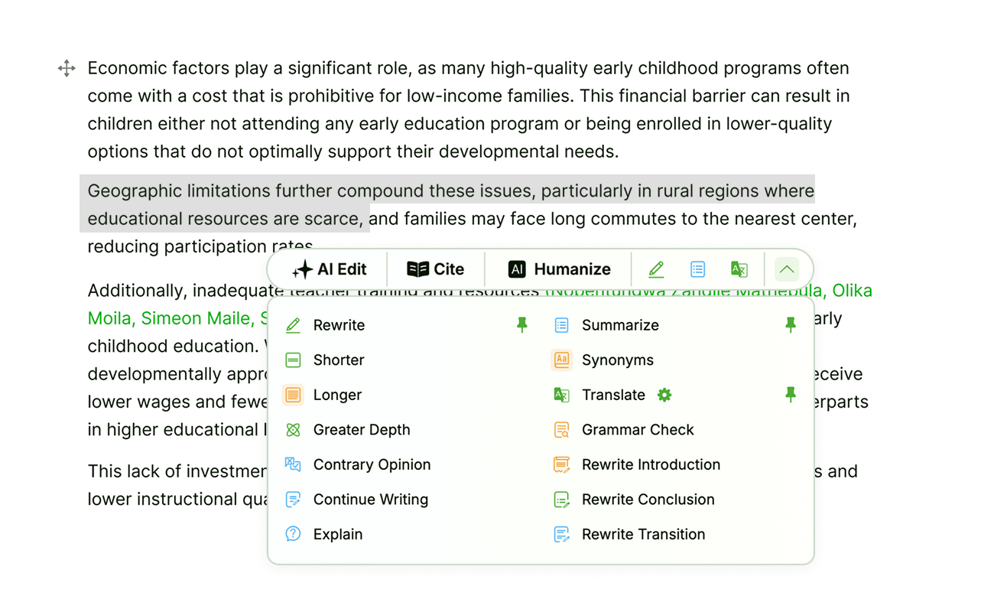The height and width of the screenshot is (612, 994).
Task: Open AI Edit sparkle button
Action: [330, 269]
